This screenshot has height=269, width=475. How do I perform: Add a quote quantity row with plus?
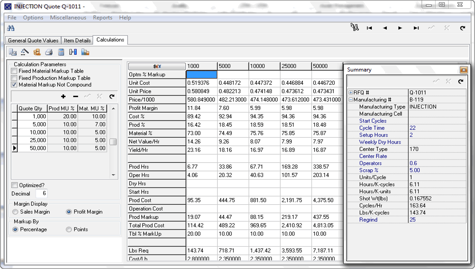pos(63,96)
